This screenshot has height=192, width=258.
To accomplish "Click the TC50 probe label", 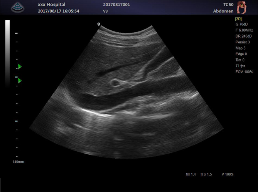I will point(228,5).
